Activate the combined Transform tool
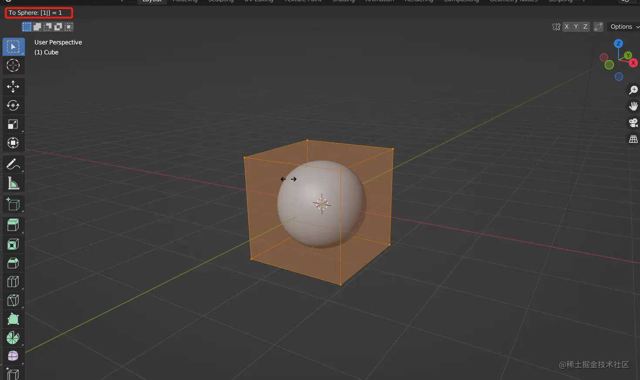Image resolution: width=640 pixels, height=380 pixels. 14,143
